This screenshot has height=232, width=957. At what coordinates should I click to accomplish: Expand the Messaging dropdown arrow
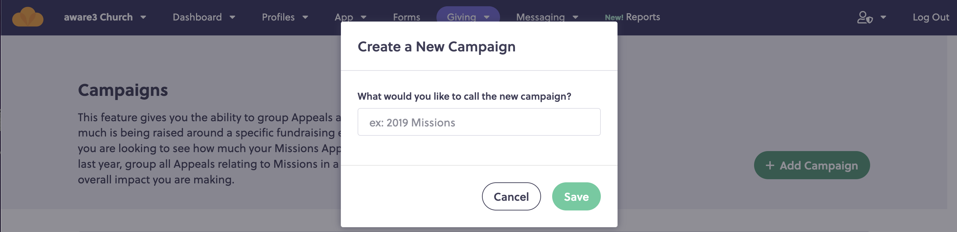(575, 17)
